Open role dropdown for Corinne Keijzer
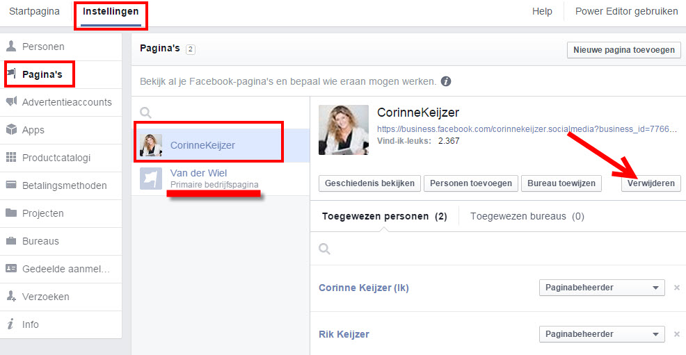 pos(601,288)
